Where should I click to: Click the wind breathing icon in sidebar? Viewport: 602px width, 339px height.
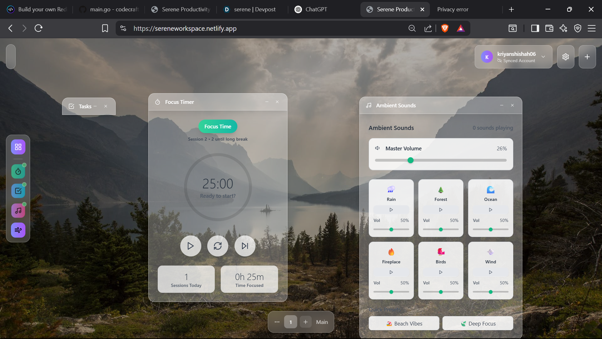(18, 230)
